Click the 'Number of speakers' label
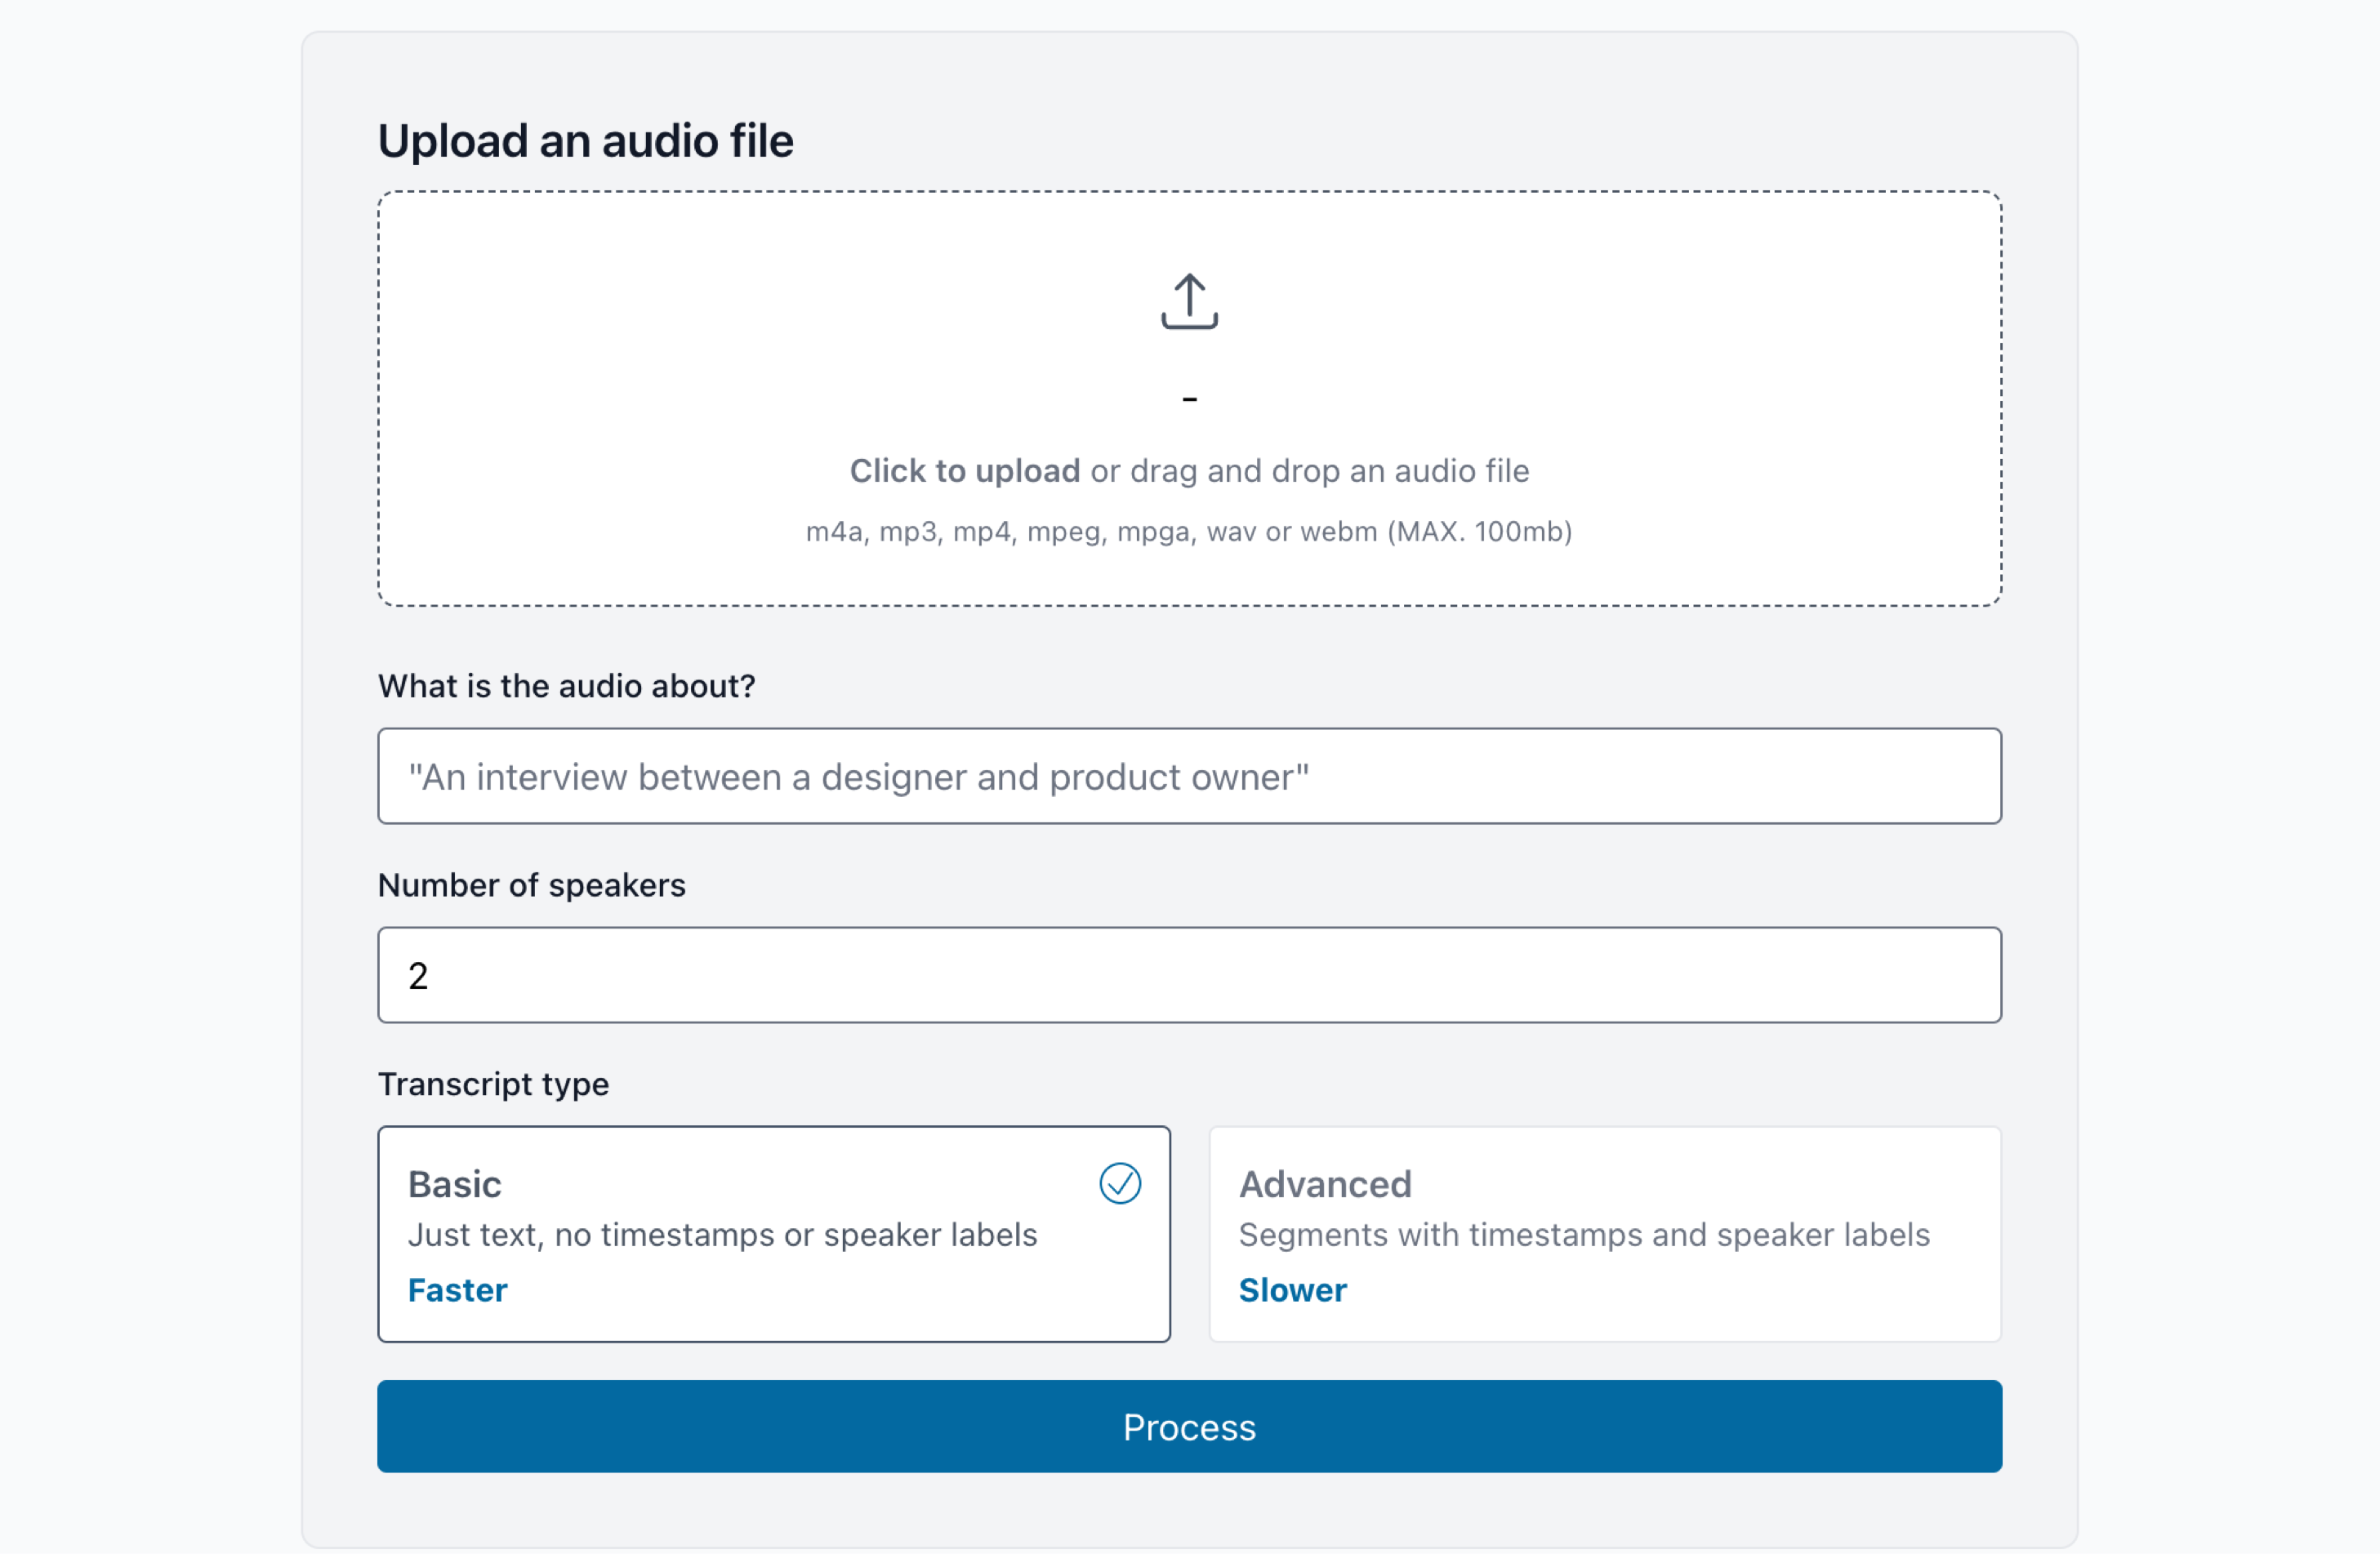 tap(531, 885)
